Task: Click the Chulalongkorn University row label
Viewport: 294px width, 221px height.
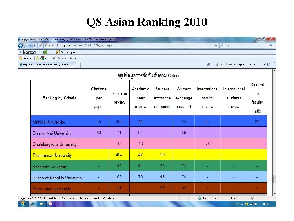Action: (x=55, y=144)
